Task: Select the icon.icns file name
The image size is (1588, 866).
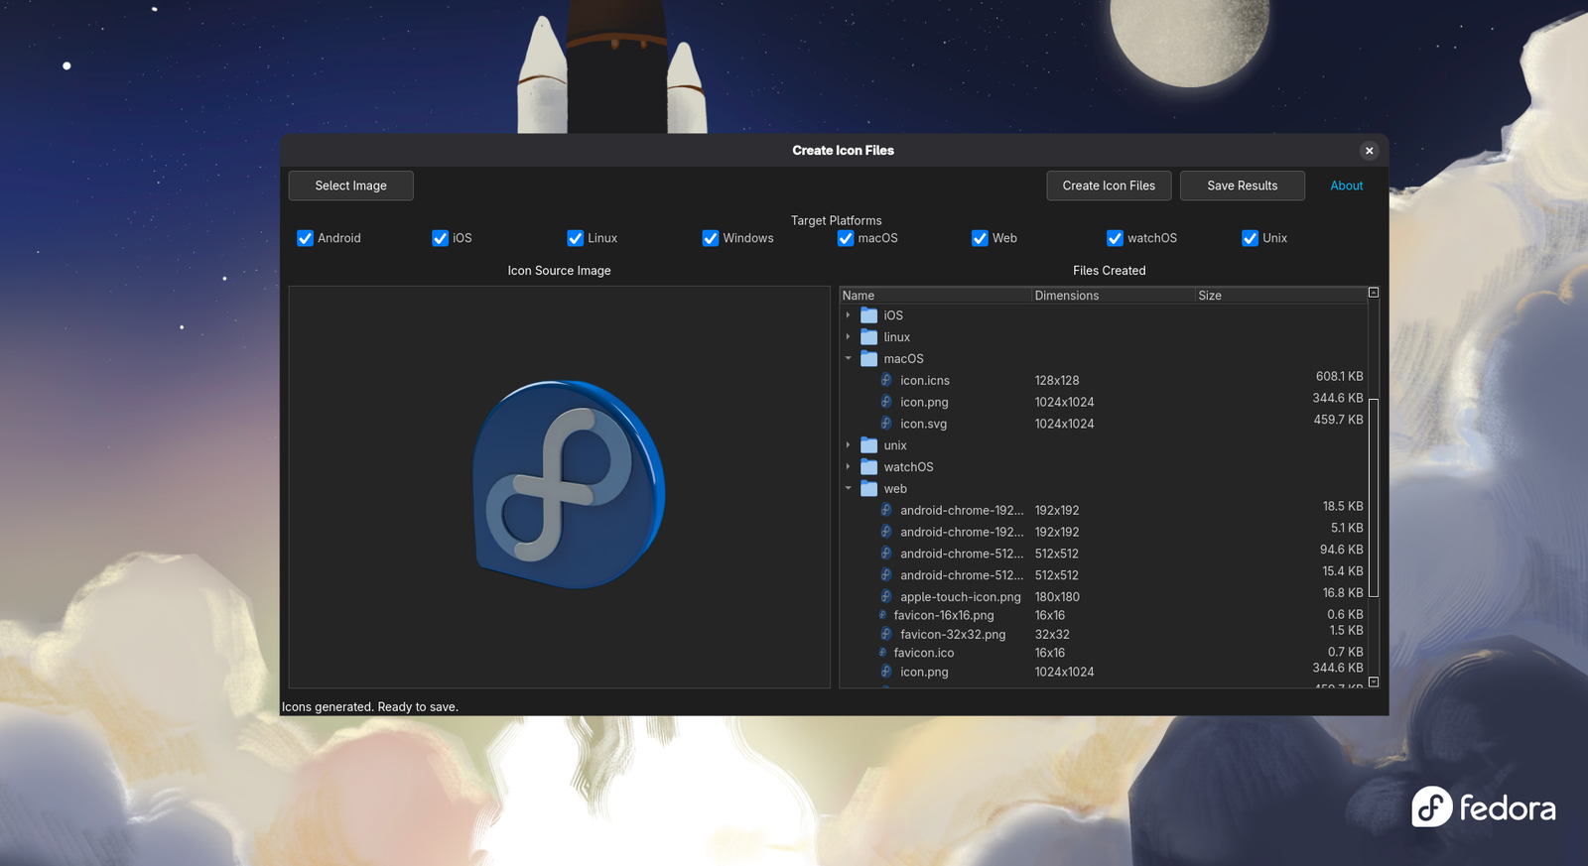Action: (x=925, y=381)
